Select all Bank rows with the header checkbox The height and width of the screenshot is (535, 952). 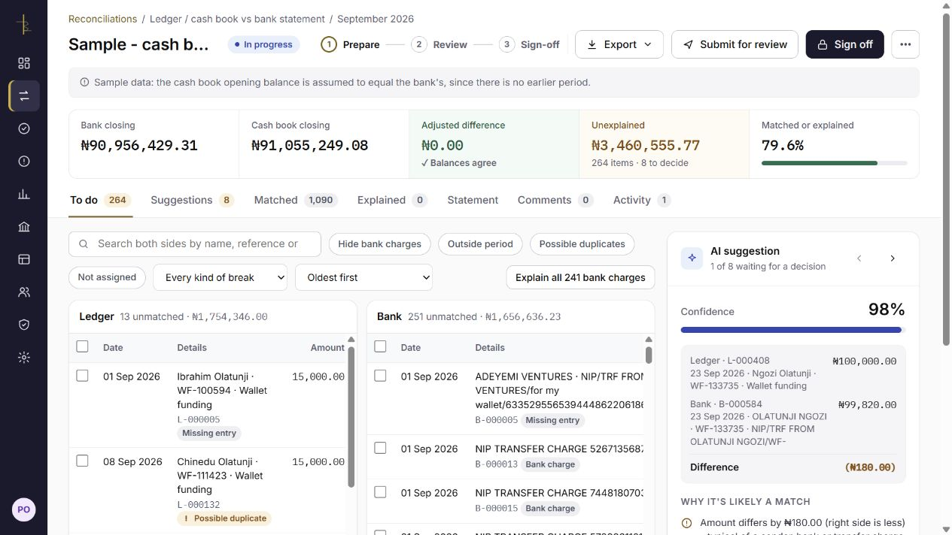tap(380, 346)
